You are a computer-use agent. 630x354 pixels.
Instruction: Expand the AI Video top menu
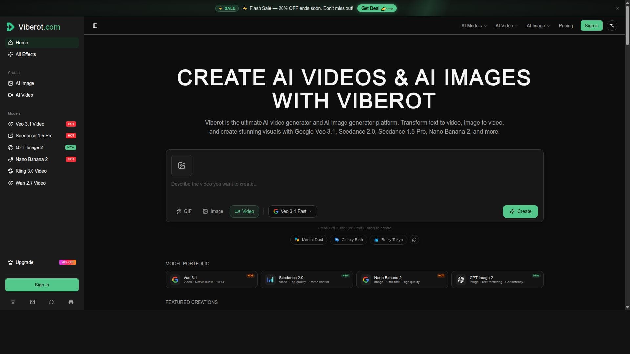pos(506,26)
